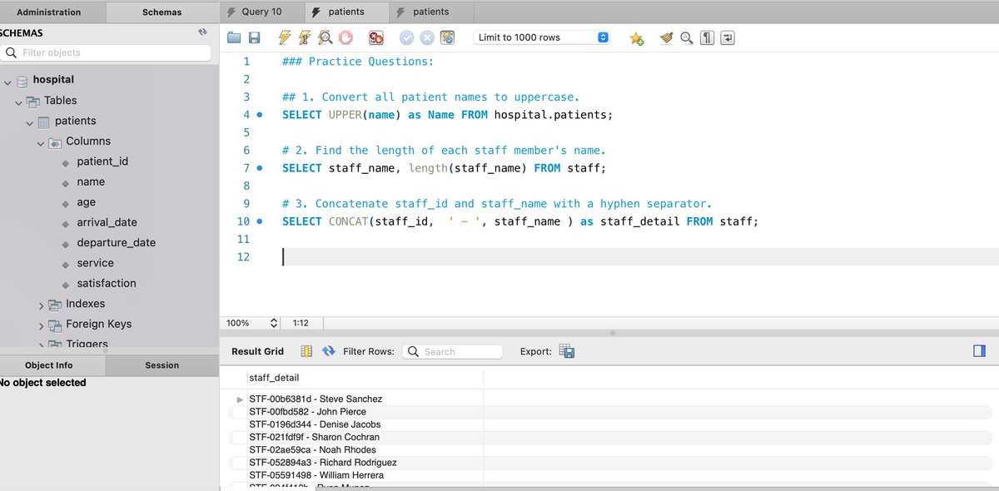Select the departure_date column

click(x=116, y=242)
